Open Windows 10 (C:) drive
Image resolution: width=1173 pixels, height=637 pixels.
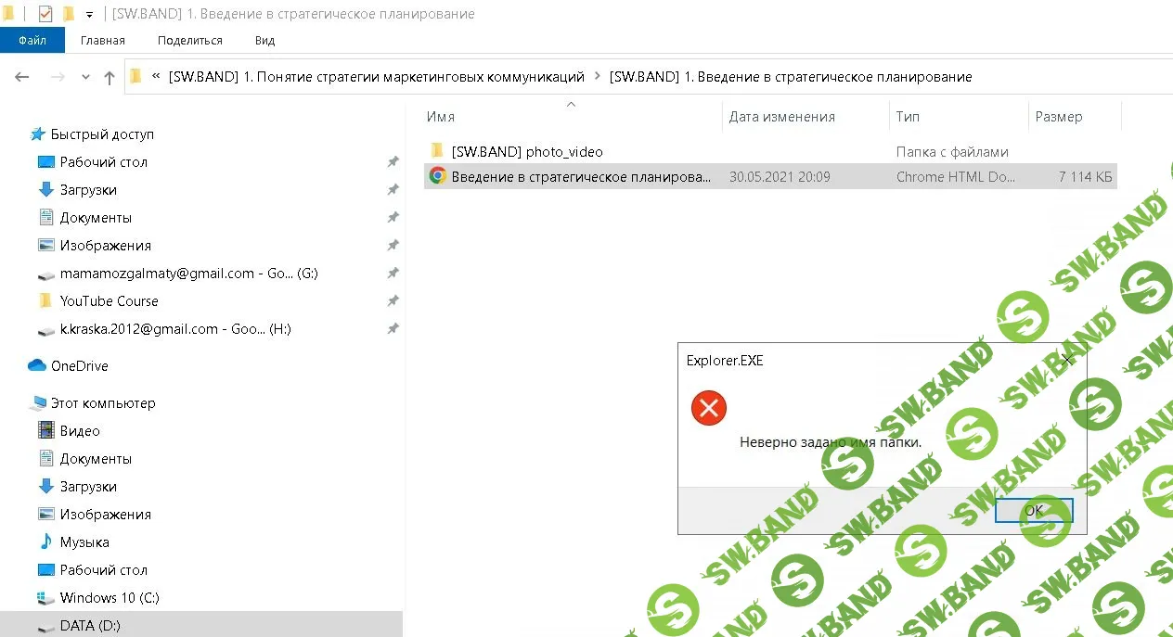[x=110, y=598]
